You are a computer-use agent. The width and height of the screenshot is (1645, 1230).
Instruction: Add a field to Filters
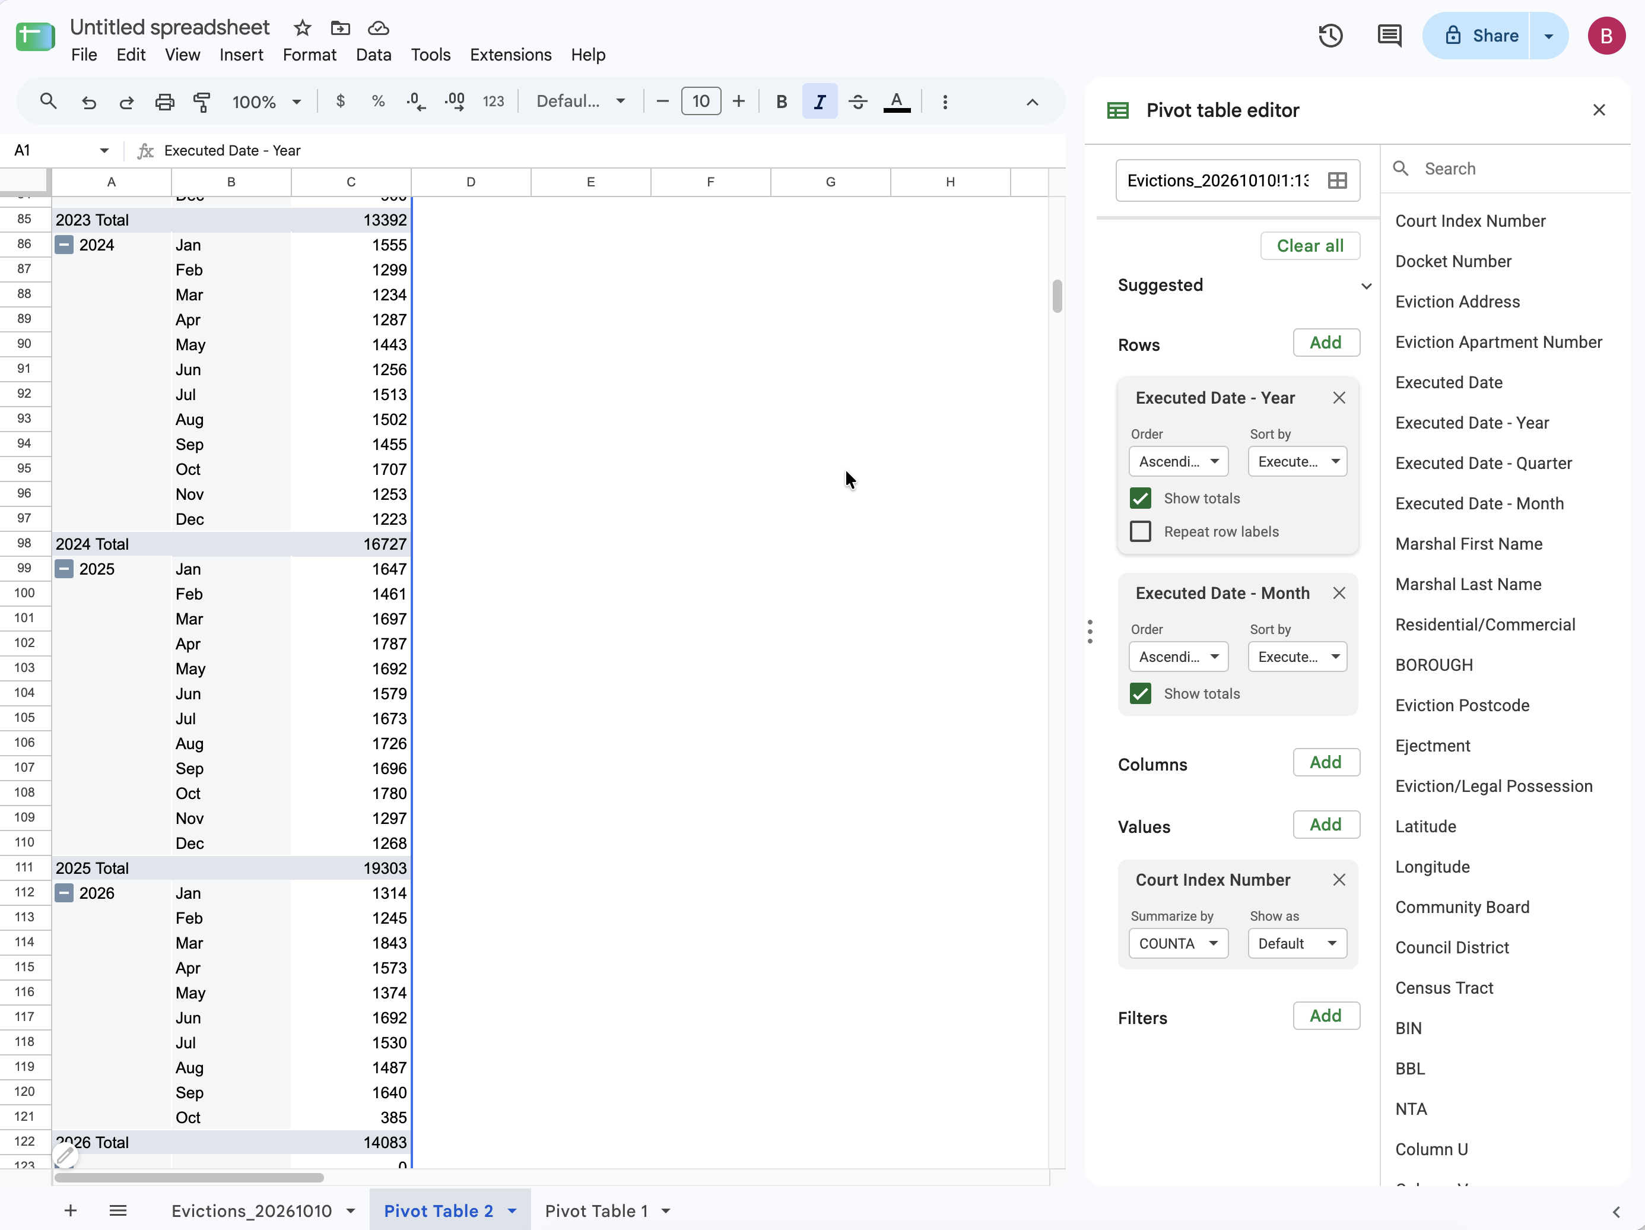pos(1325,1016)
